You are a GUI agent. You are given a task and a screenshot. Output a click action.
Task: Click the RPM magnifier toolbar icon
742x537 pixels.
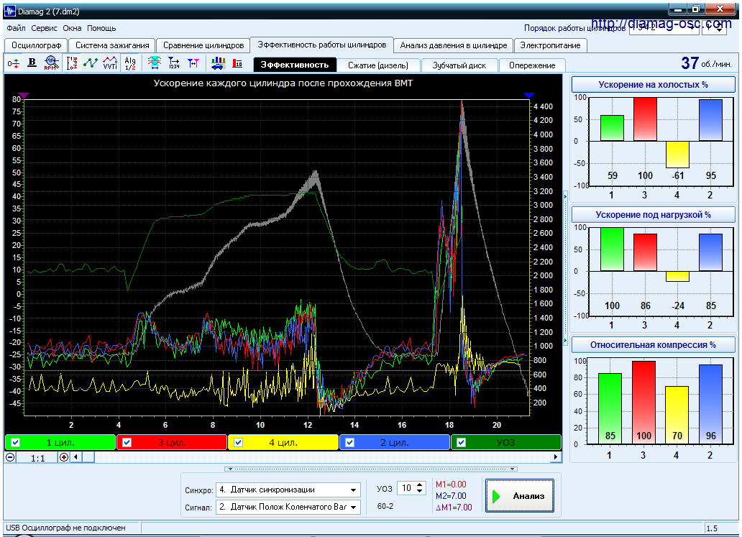coord(51,63)
